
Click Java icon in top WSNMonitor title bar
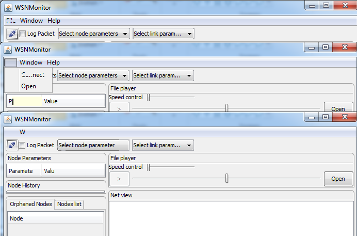click(9, 8)
